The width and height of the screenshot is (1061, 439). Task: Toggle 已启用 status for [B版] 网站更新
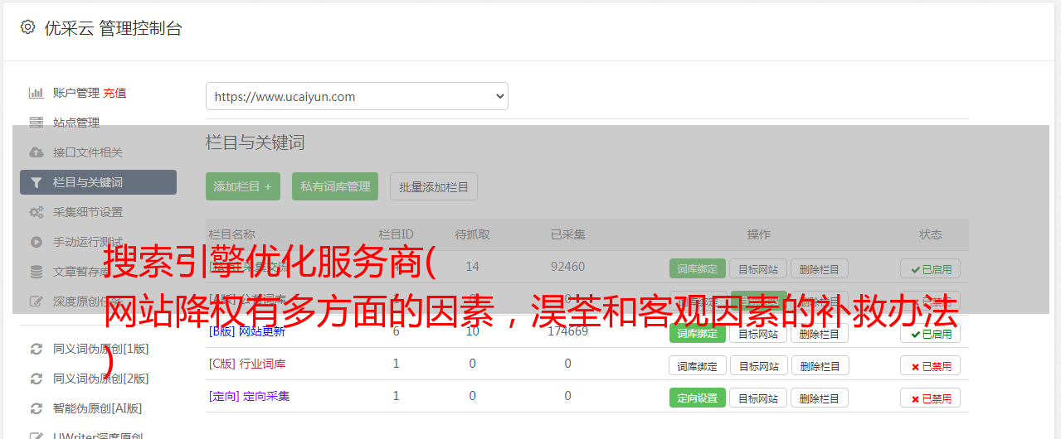pos(931,333)
